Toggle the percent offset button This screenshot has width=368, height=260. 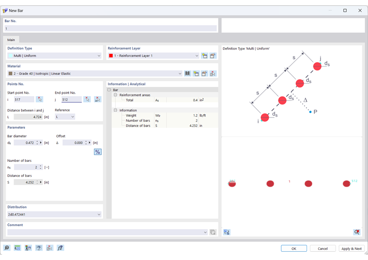98,152
